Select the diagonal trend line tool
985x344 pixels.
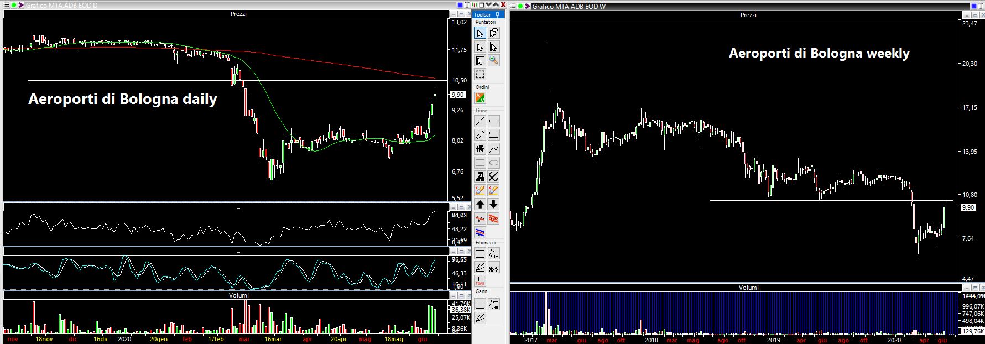click(x=480, y=122)
